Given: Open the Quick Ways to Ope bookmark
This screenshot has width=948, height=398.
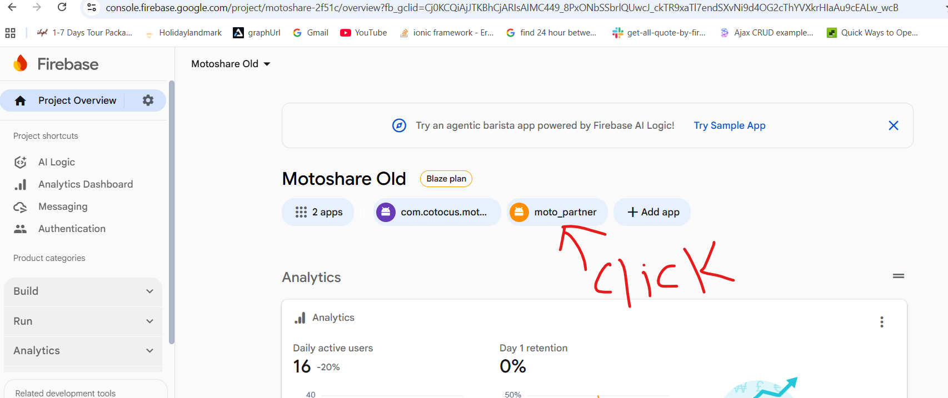Looking at the screenshot, I should (x=872, y=33).
